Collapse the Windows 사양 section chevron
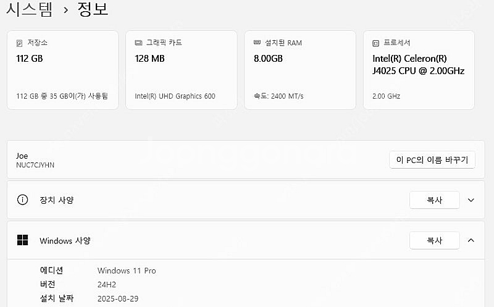Viewport: 494px width, 307px height. click(471, 240)
